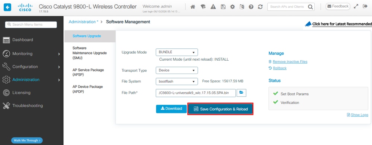
Task: Click the blue back arrow button
Action: click(x=7, y=7)
